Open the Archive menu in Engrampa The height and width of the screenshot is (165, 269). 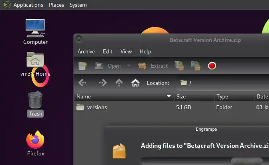[x=86, y=51]
